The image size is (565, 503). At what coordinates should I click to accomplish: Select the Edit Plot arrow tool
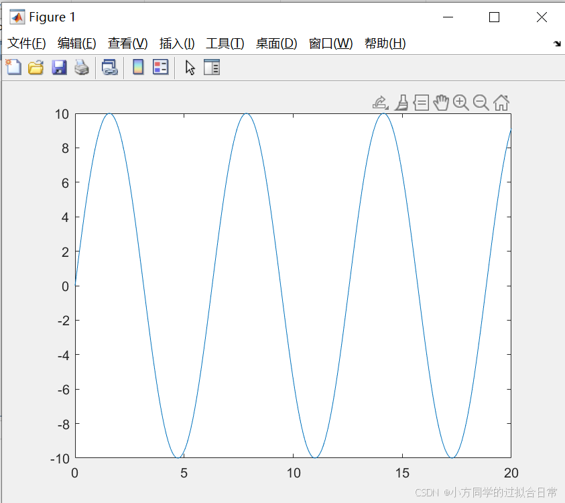189,67
